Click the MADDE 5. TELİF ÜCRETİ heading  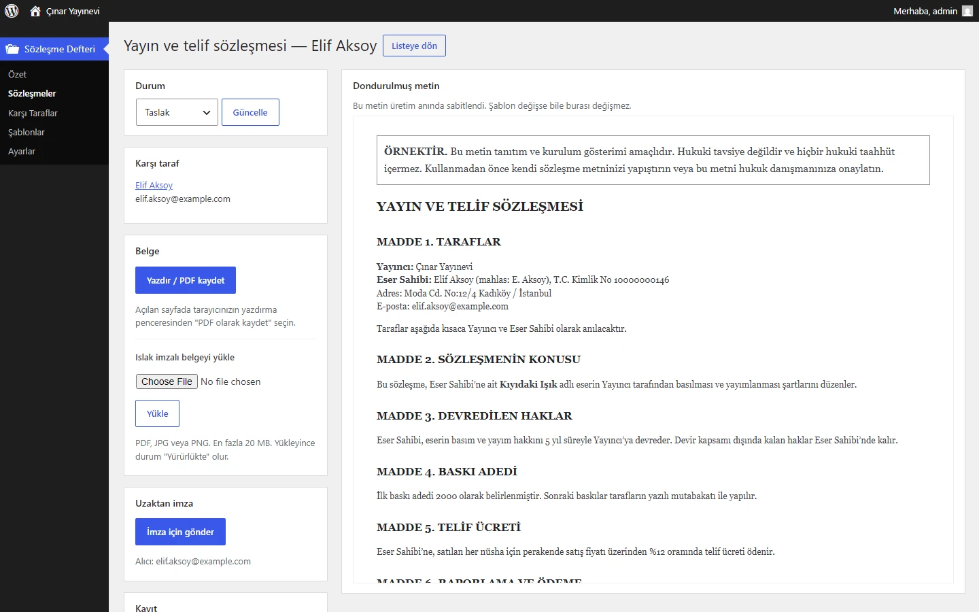tap(449, 528)
